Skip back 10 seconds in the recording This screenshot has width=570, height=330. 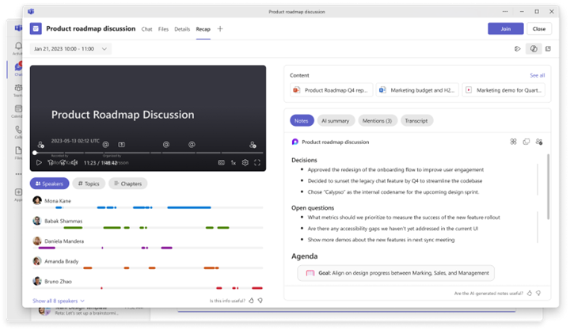[51, 163]
